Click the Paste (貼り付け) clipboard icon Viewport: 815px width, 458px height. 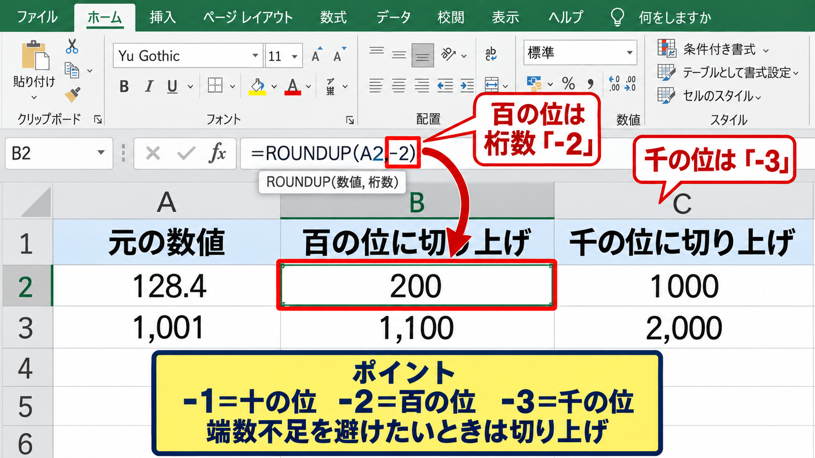coord(35,55)
